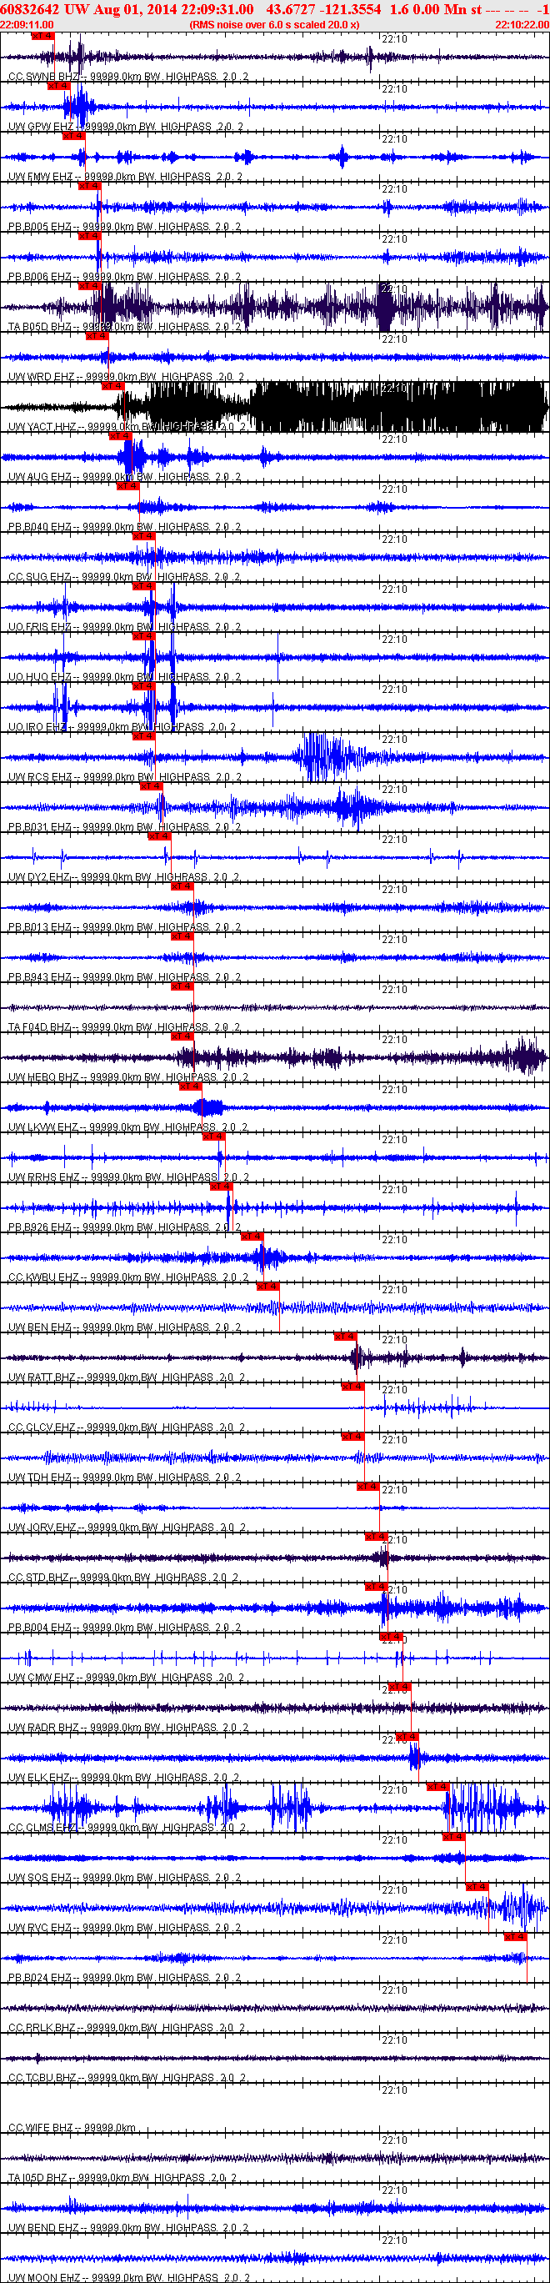This screenshot has width=550, height=2283.
Task: Click the start time 22:09:11.00 label
Action: (x=27, y=25)
